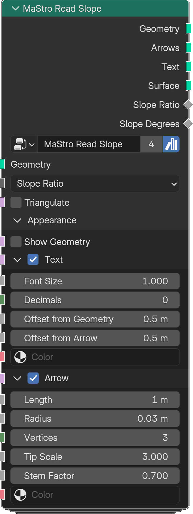Click the Font Size input socket
Image resolution: width=193 pixels, height=514 pixels.
pos(2,281)
